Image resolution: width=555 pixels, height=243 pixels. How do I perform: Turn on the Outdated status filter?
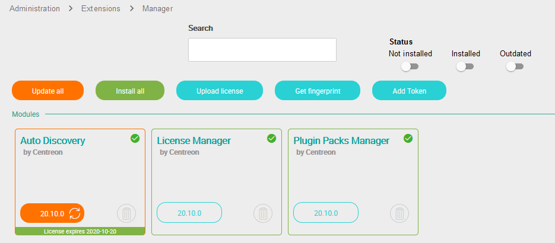point(515,67)
